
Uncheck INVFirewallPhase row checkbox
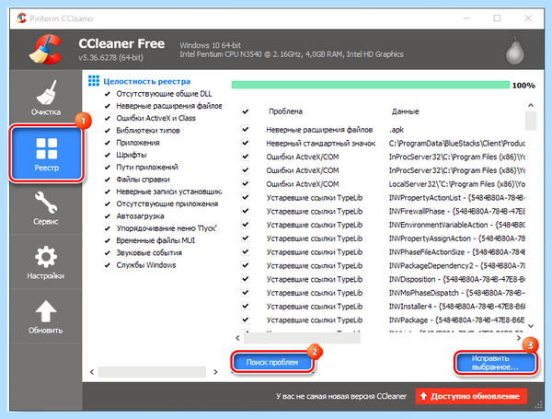point(246,211)
